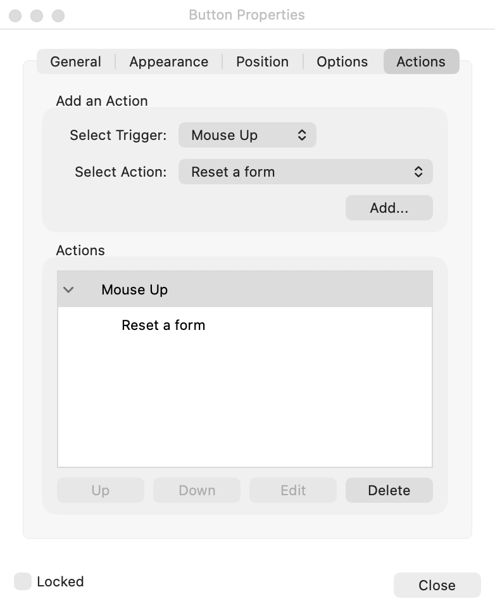This screenshot has height=613, width=495.
Task: Close the Button Properties dialog
Action: pyautogui.click(x=437, y=585)
